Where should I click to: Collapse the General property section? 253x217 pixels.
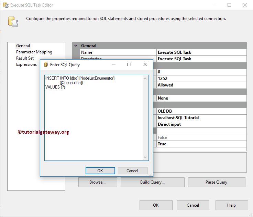pyautogui.click(x=76, y=46)
